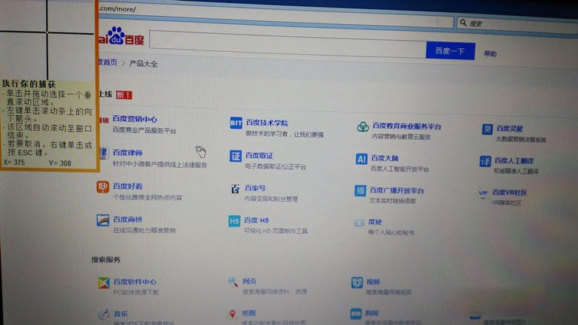Open the 百度人工翻译 link
Screen dimensions: 578x325
coord(514,161)
